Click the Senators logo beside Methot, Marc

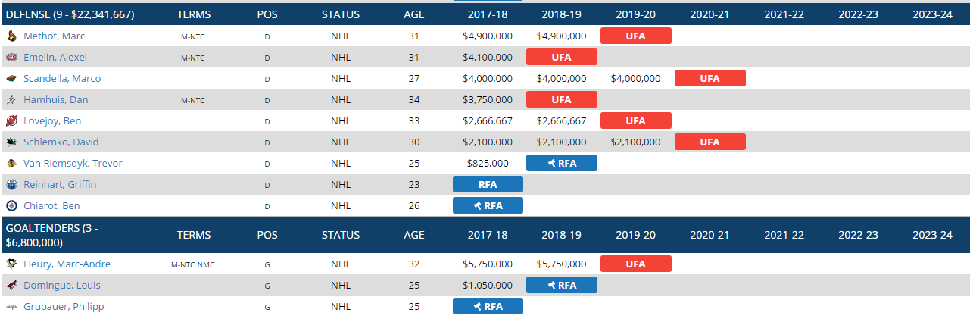tap(11, 36)
